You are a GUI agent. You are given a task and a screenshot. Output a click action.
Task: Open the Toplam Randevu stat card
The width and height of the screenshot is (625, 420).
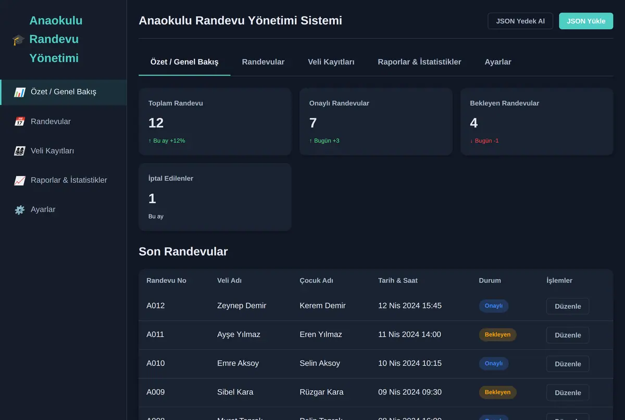point(215,121)
